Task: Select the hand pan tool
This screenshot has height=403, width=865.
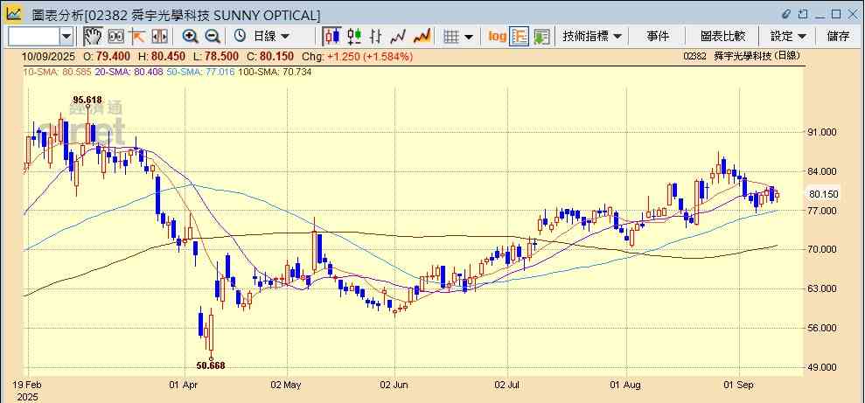Action: (x=93, y=37)
